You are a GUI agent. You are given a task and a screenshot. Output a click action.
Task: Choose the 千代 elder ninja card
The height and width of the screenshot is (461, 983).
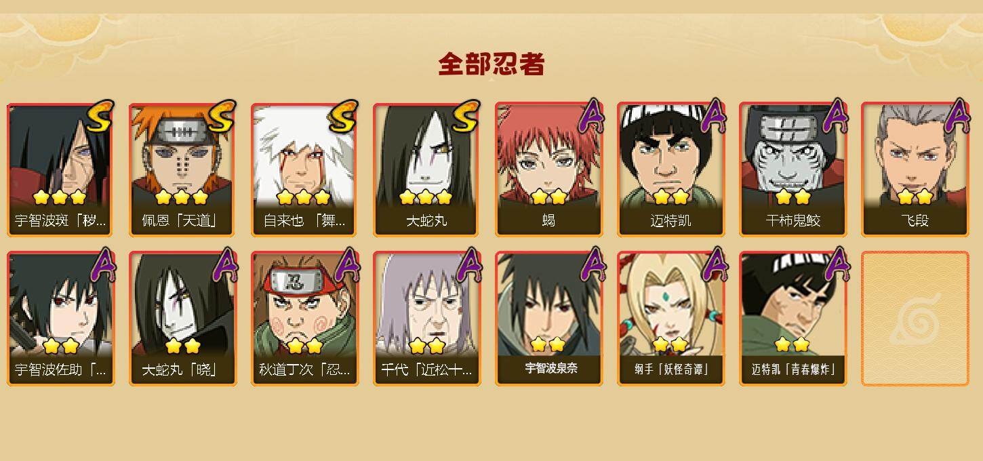[426, 319]
